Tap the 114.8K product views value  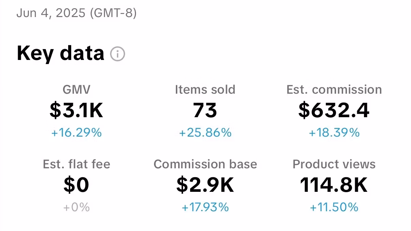tap(334, 185)
